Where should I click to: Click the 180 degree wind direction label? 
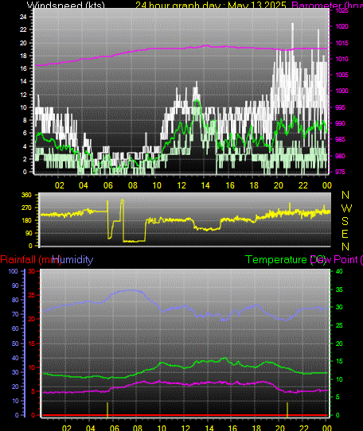click(26, 220)
